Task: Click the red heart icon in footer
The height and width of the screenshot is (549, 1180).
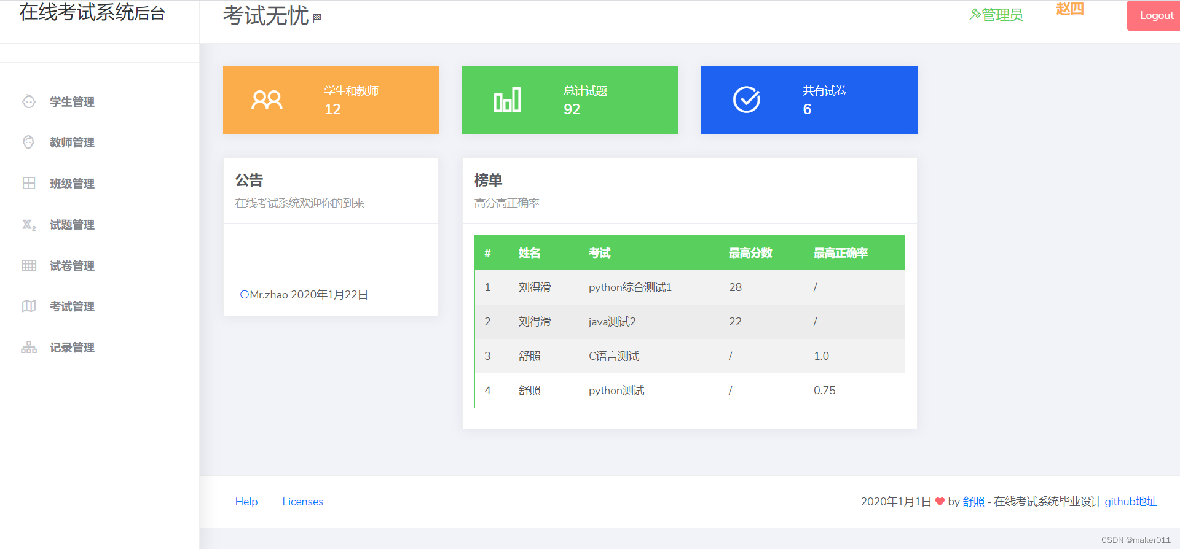Action: tap(940, 501)
